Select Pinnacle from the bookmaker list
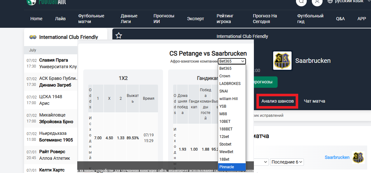 [x=227, y=167]
